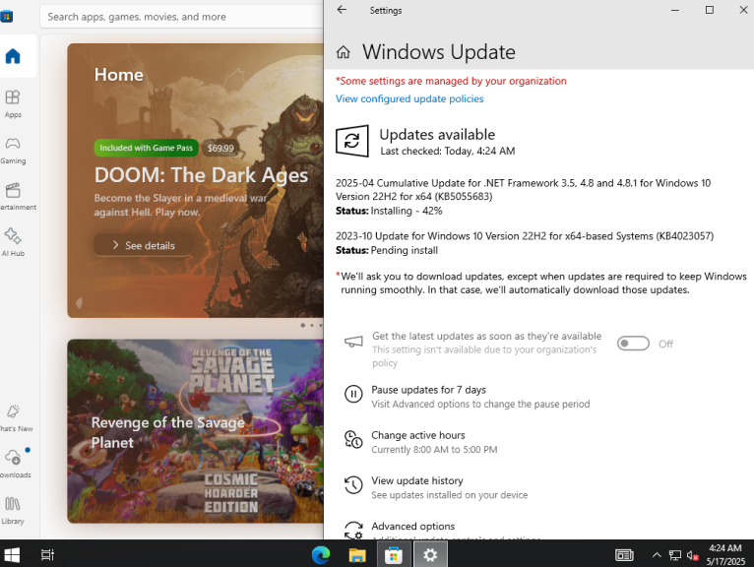Click the $69.99 price tag
The width and height of the screenshot is (754, 567).
click(x=220, y=148)
